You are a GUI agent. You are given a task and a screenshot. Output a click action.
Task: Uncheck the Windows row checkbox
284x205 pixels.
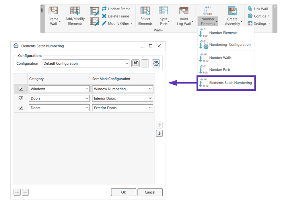21,89
